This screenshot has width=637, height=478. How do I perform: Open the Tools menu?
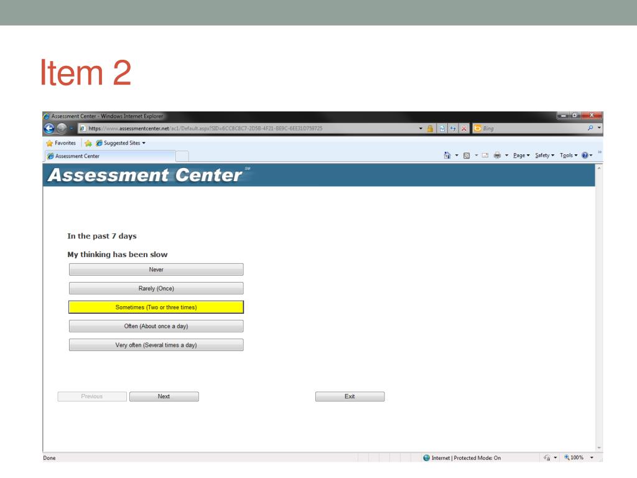point(569,155)
